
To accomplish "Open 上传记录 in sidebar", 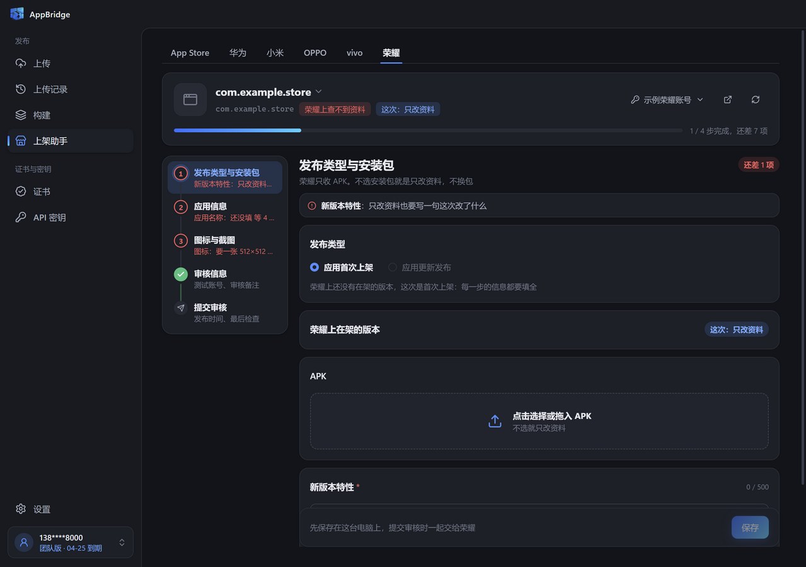I will [x=71, y=89].
